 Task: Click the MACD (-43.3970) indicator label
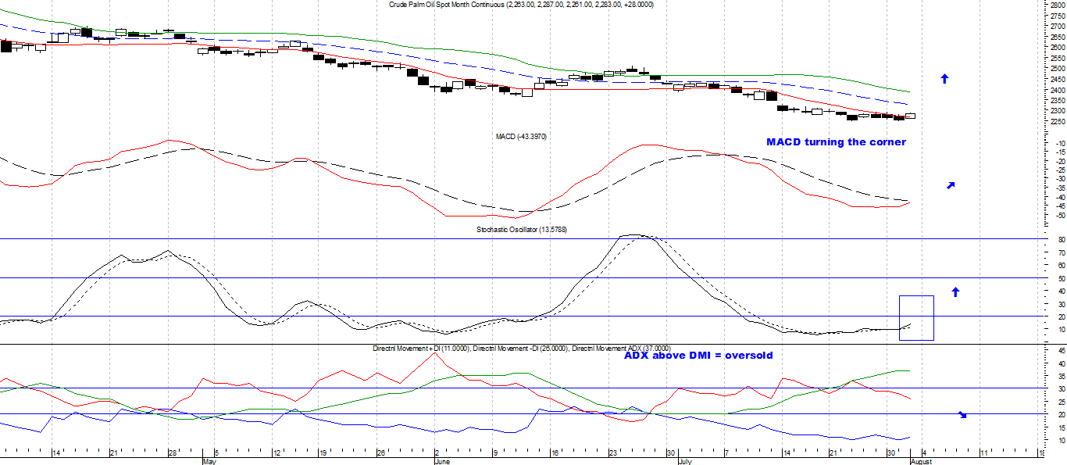pos(521,136)
